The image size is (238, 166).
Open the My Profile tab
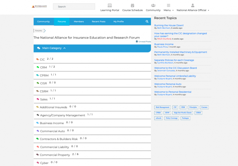point(119,21)
